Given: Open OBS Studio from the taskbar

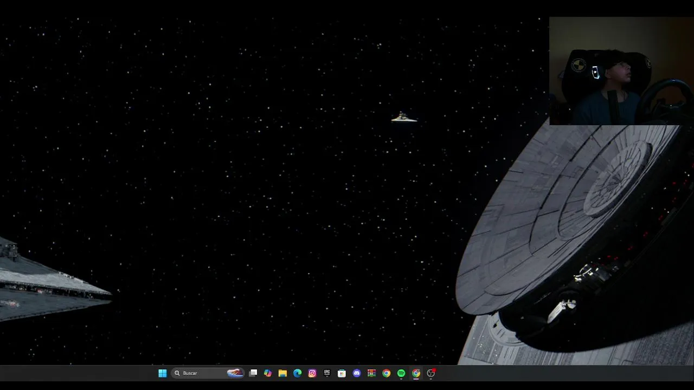Looking at the screenshot, I should pyautogui.click(x=431, y=373).
